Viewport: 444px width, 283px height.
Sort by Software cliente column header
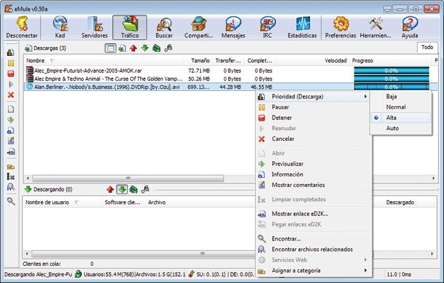(124, 202)
